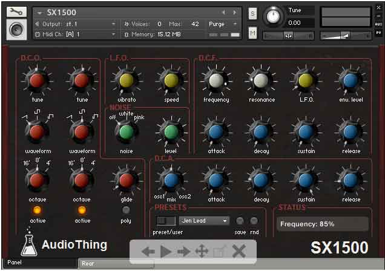The image size is (385, 271).
Task: Click the second oscillator waveform knob
Action: [x=82, y=132]
